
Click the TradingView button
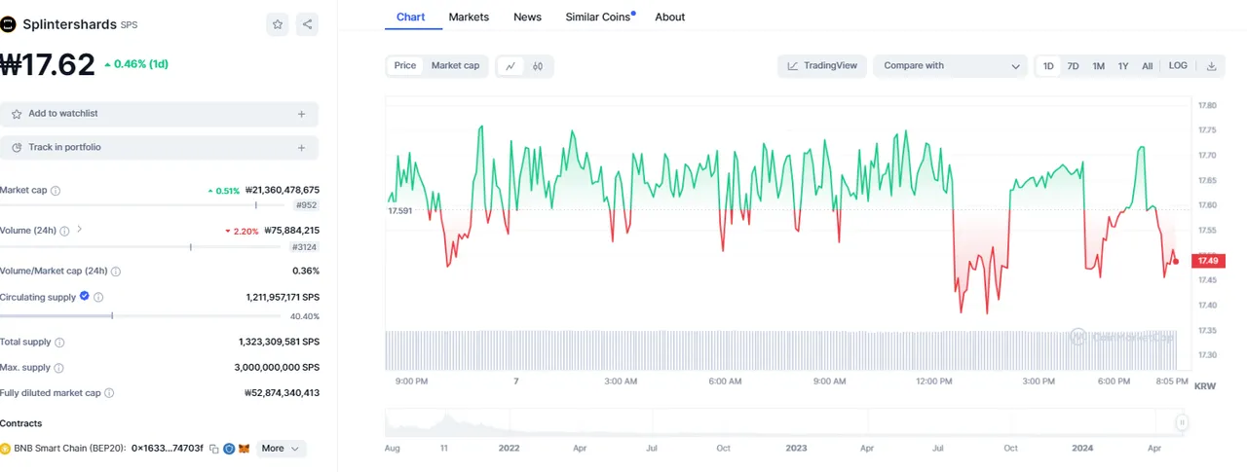coord(822,66)
